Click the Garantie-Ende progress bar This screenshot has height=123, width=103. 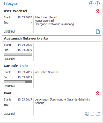click(18, 82)
